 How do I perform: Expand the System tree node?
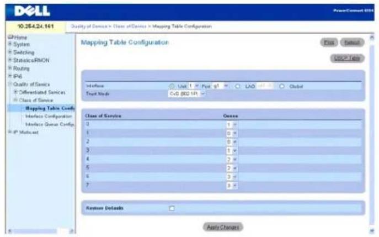(10, 44)
